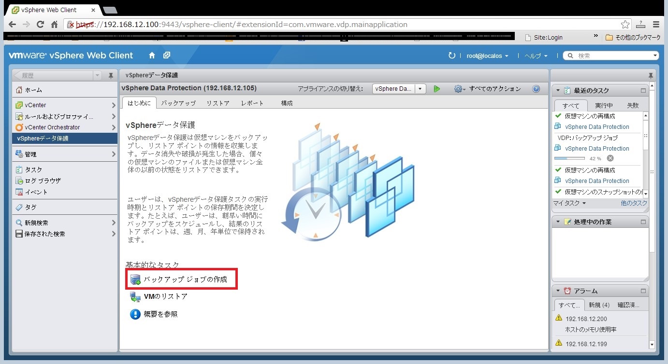
Task: Maximize the Alarms panel
Action: click(643, 291)
